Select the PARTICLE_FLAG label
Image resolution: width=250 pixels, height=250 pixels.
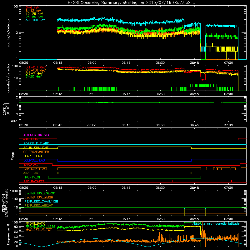(x=35, y=169)
